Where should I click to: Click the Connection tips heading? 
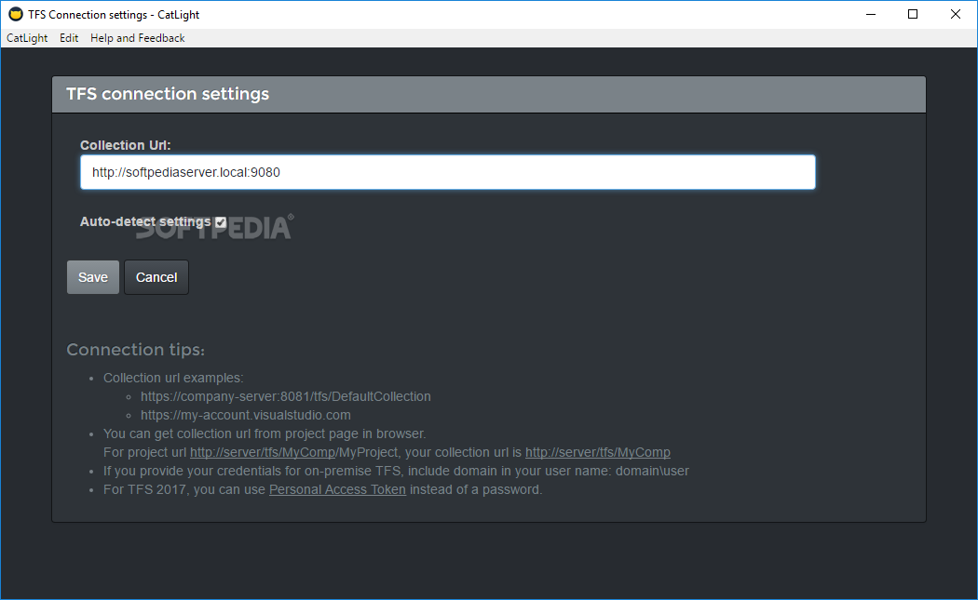coord(135,350)
